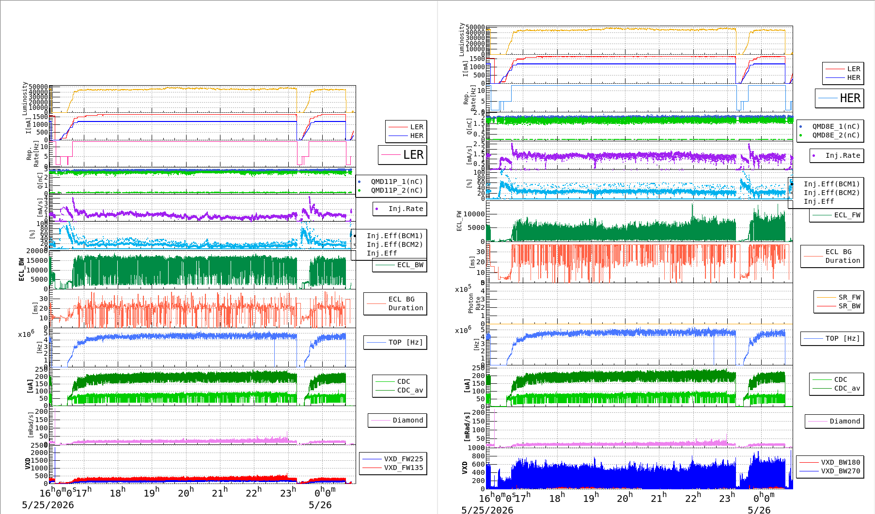Click the left panel Luminosity axis label
Image resolution: width=875 pixels, height=514 pixels.
tap(25, 98)
